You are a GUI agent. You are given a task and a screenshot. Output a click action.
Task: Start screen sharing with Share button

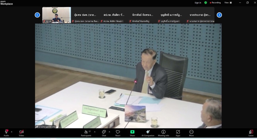coord(132,132)
